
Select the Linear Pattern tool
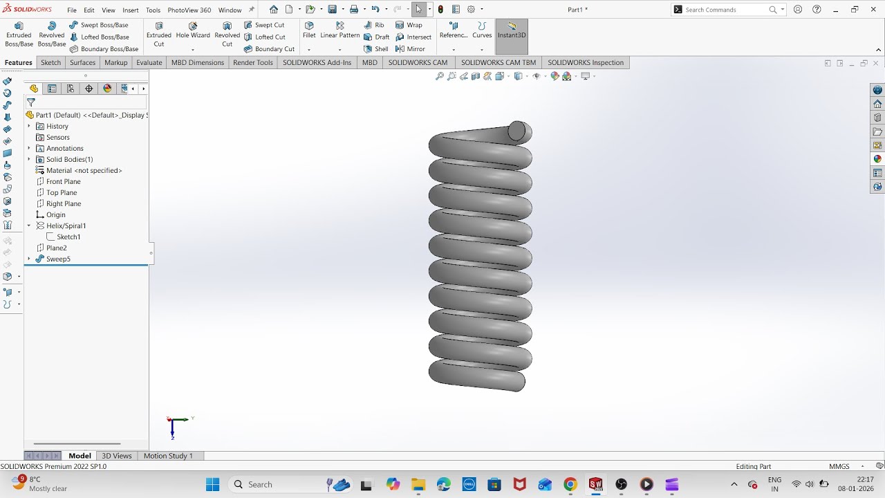coord(340,30)
